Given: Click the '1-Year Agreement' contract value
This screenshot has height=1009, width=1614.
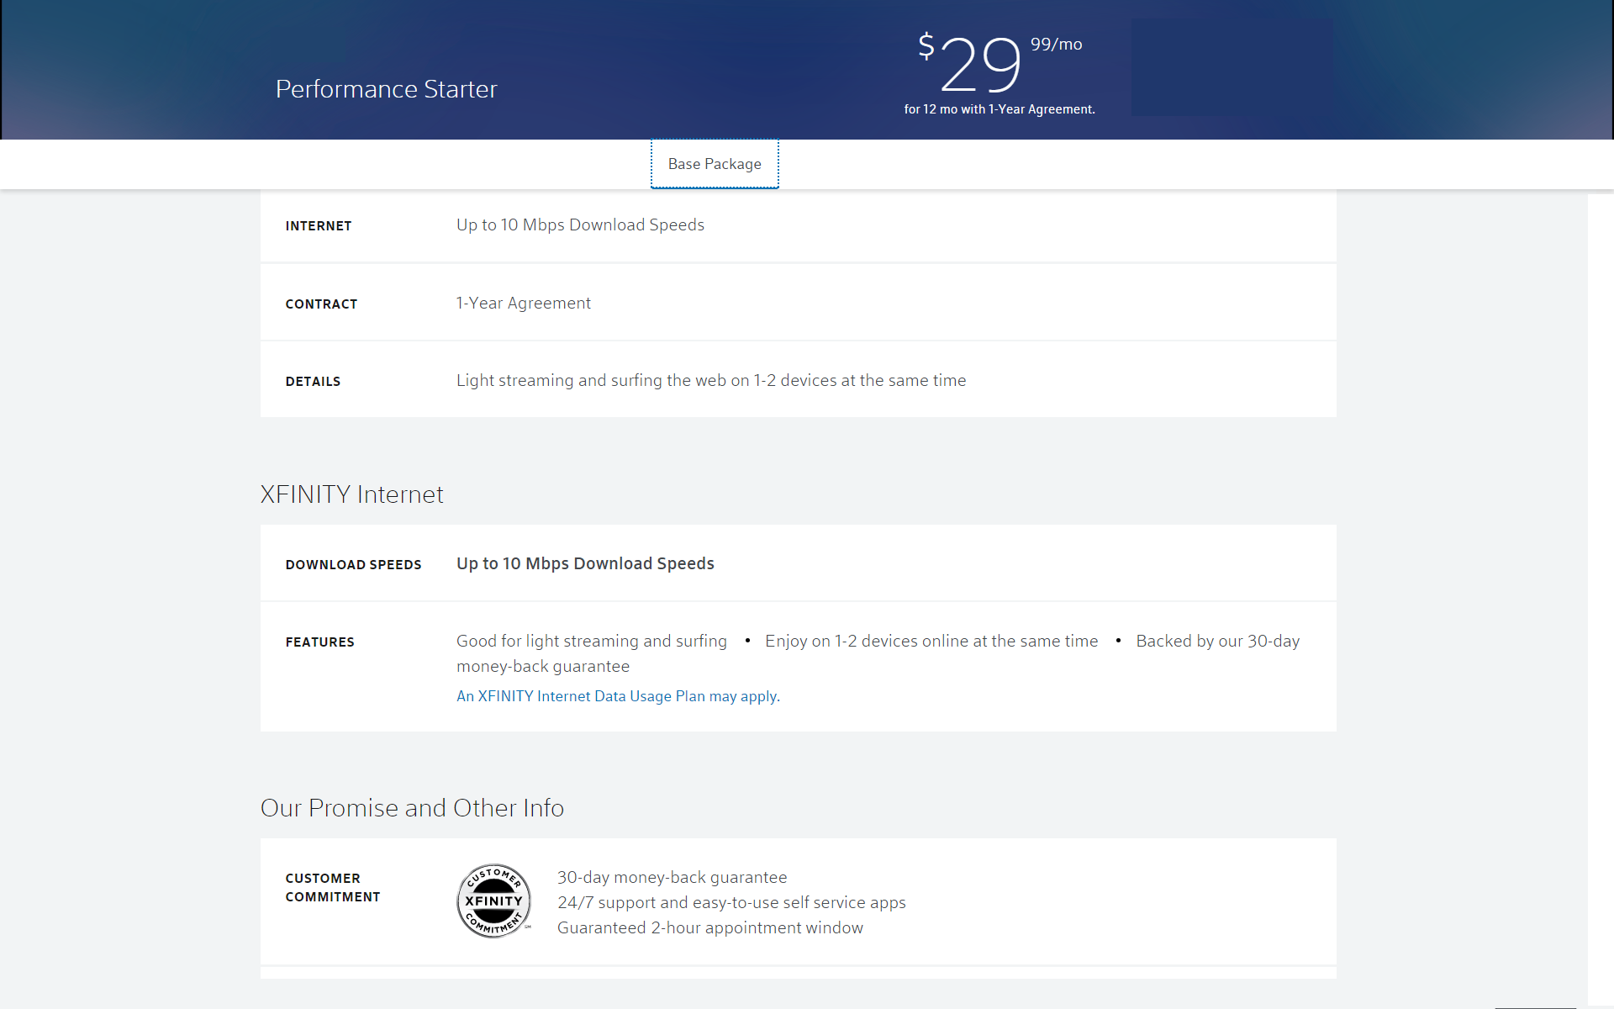Looking at the screenshot, I should pyautogui.click(x=524, y=304).
